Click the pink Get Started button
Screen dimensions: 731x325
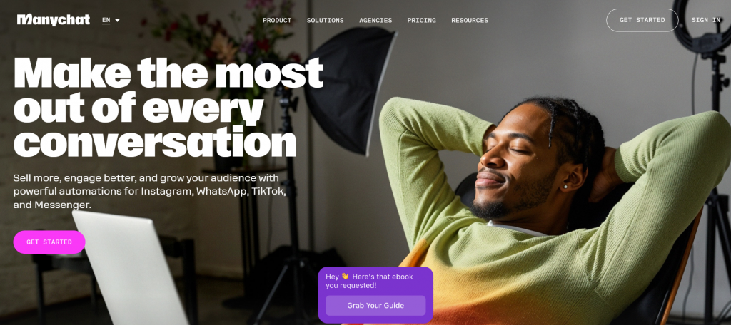(x=49, y=242)
